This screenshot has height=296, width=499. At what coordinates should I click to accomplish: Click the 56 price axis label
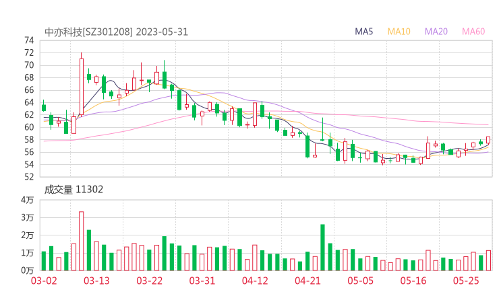[x=29, y=152]
